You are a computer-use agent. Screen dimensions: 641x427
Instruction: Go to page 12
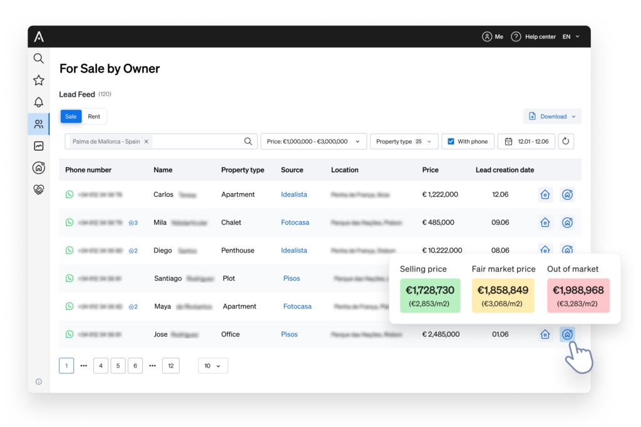pos(171,366)
